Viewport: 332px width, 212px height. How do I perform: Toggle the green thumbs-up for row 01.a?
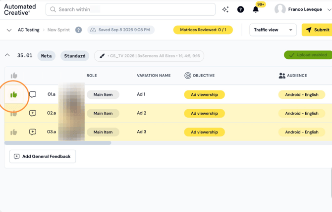(14, 94)
